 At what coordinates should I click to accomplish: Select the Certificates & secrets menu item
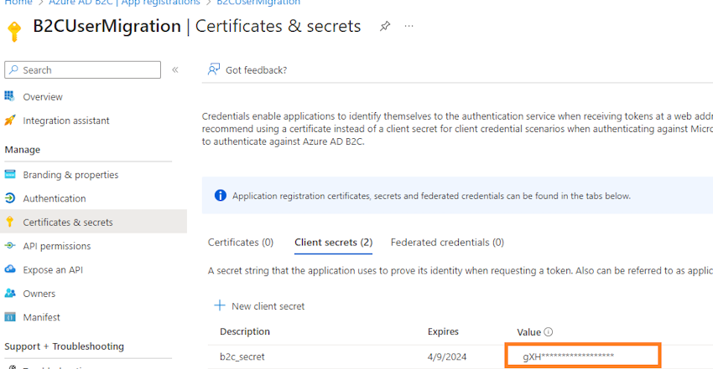tap(67, 223)
